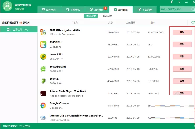Select 全部软件 (41) in the sidebar
195x129 pixels.
coord(19,29)
